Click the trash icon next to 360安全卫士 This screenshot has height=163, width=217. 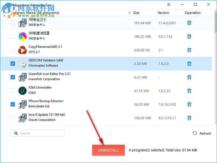point(189,23)
